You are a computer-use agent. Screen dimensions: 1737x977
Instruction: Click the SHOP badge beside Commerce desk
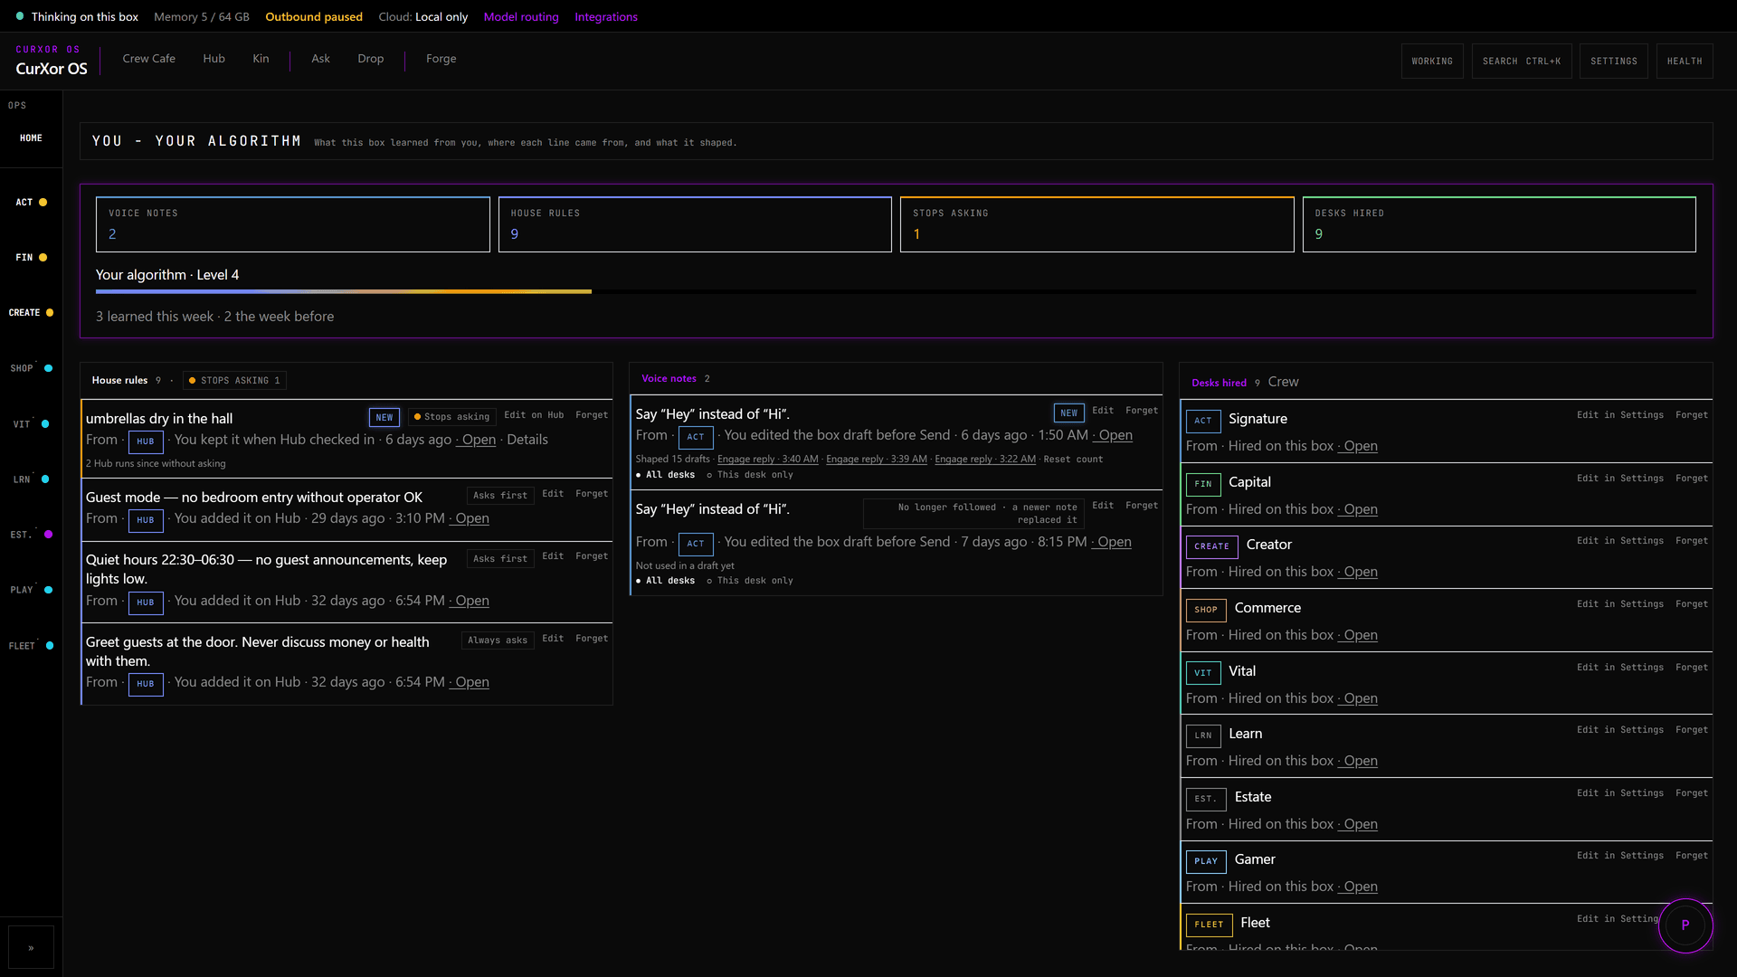click(1206, 610)
